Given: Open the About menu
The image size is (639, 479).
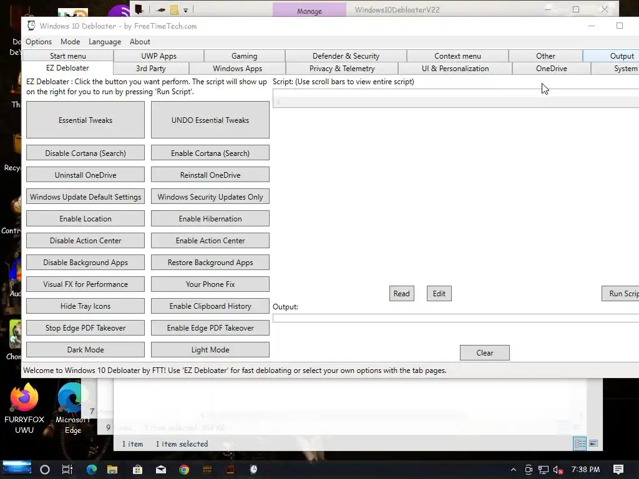Looking at the screenshot, I should point(140,42).
